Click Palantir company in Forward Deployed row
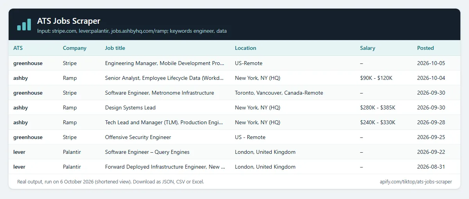 pos(72,166)
